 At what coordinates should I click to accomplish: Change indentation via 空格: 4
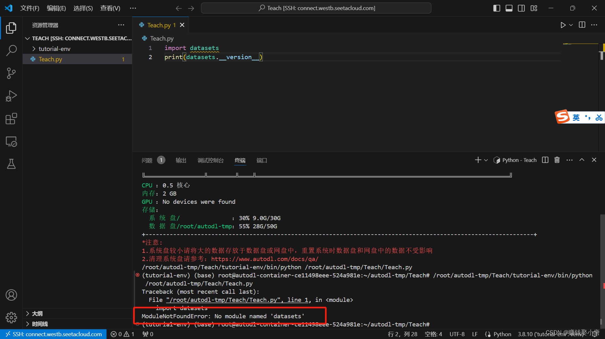point(433,334)
